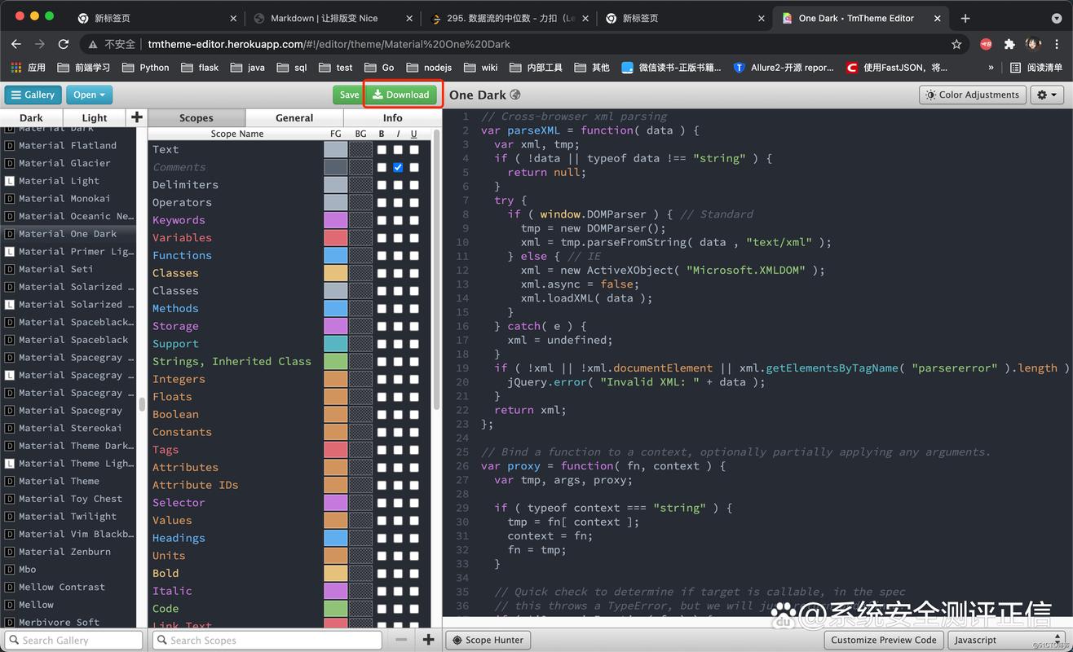Screen dimensions: 1073x652
Task: Open the gear settings dropdown
Action: 1047,95
